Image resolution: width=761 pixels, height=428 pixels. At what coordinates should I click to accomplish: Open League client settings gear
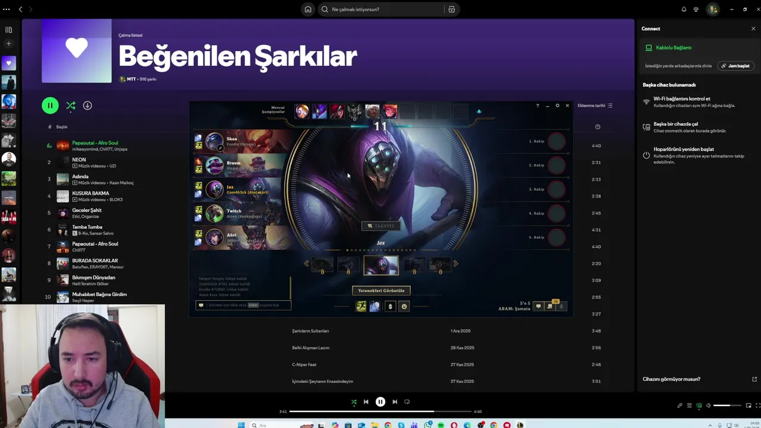coord(557,106)
